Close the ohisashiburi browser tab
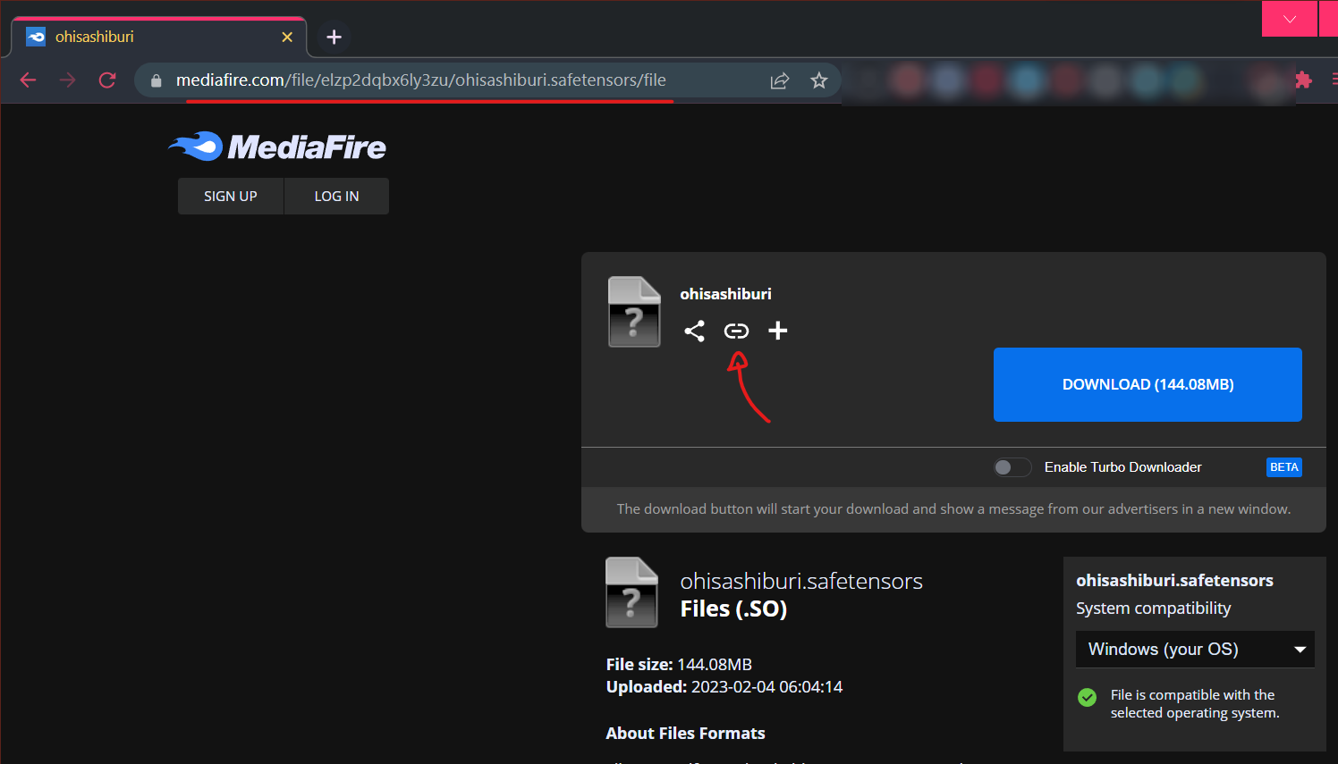The height and width of the screenshot is (764, 1338). click(287, 37)
